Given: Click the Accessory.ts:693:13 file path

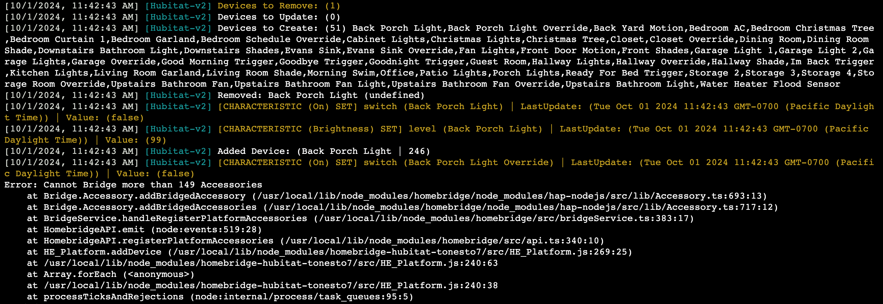Looking at the screenshot, I should (509, 196).
